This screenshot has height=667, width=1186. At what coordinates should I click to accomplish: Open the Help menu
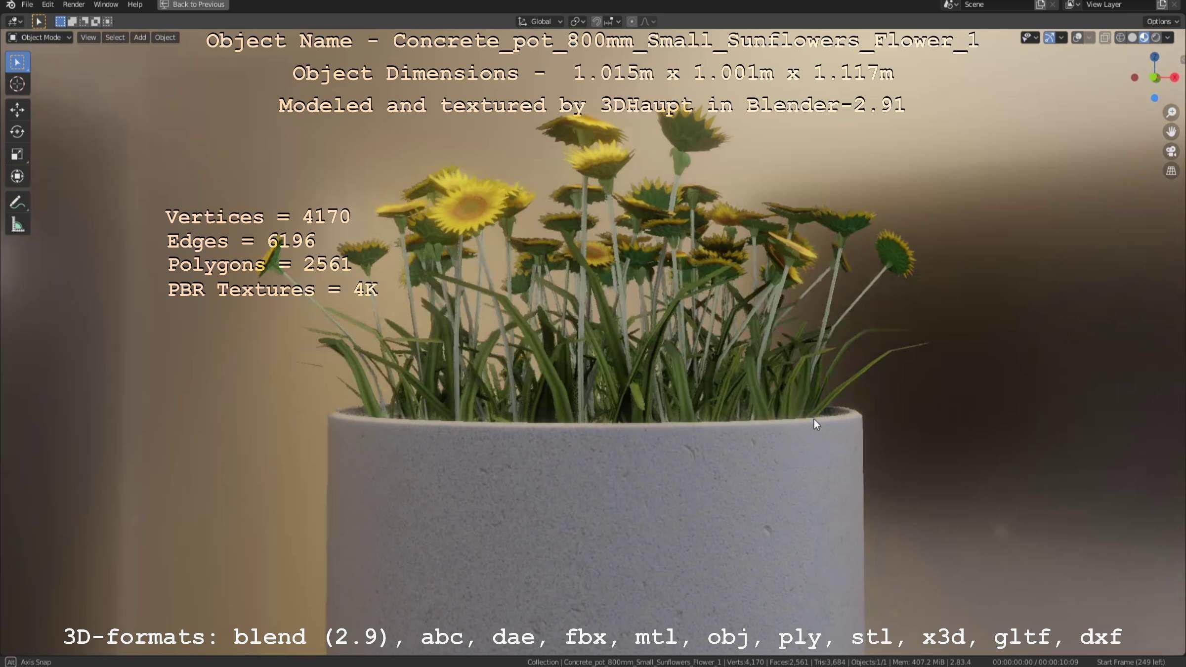[135, 4]
